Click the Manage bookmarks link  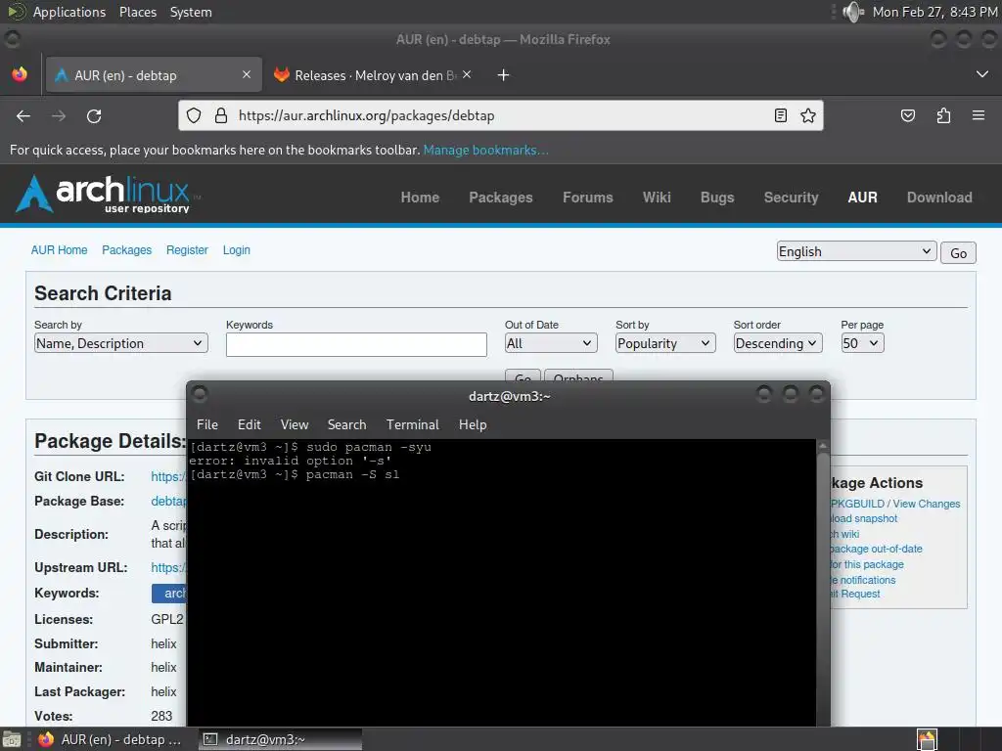[485, 150]
